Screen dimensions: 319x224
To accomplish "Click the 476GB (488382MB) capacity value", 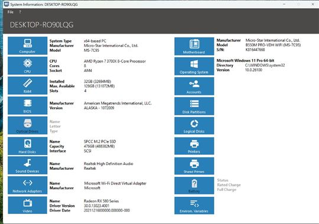I will [99, 146].
